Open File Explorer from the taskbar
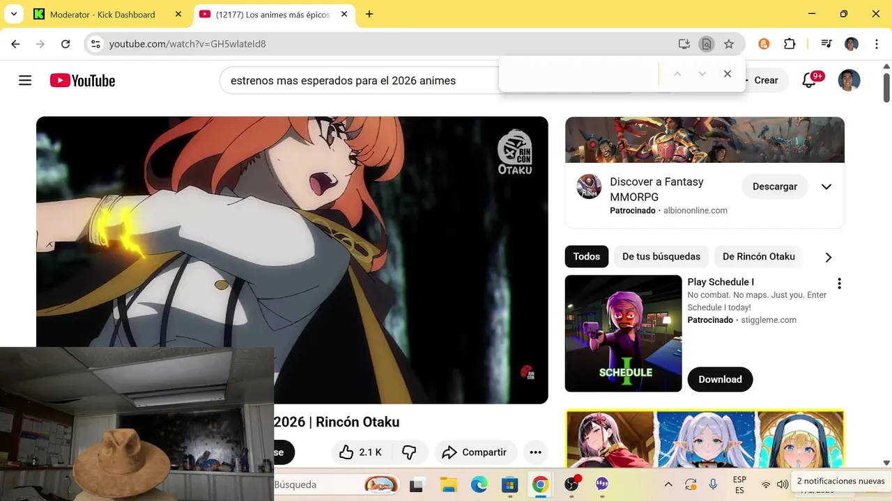 (448, 485)
